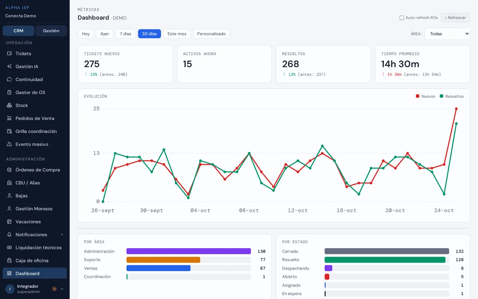The height and width of the screenshot is (299, 478).
Task: Click the Ventas blue bar
Action: coord(158,268)
